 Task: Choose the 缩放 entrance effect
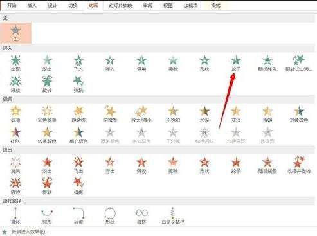tap(15, 84)
